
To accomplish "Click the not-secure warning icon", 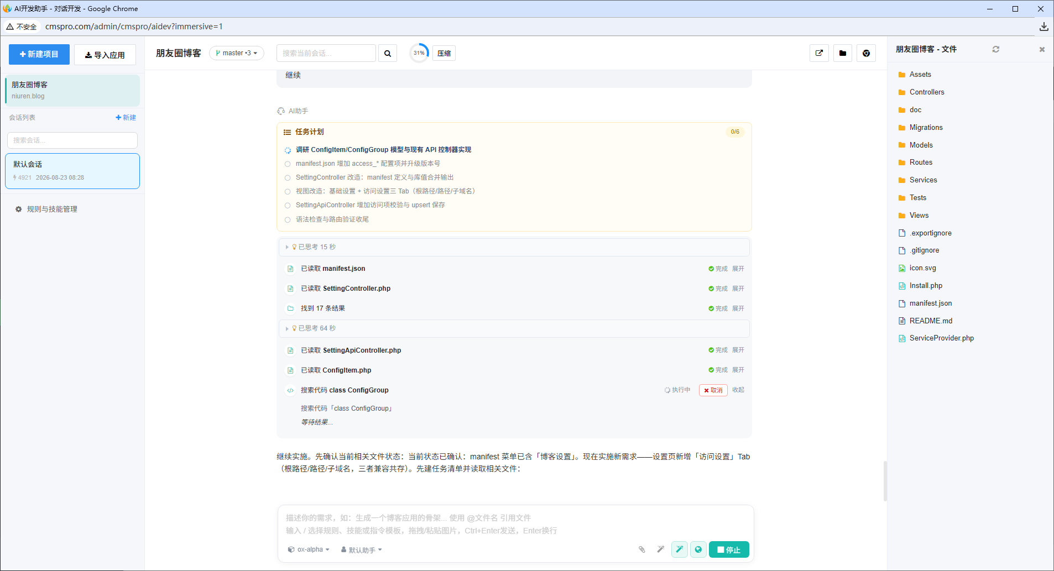I will tap(10, 27).
